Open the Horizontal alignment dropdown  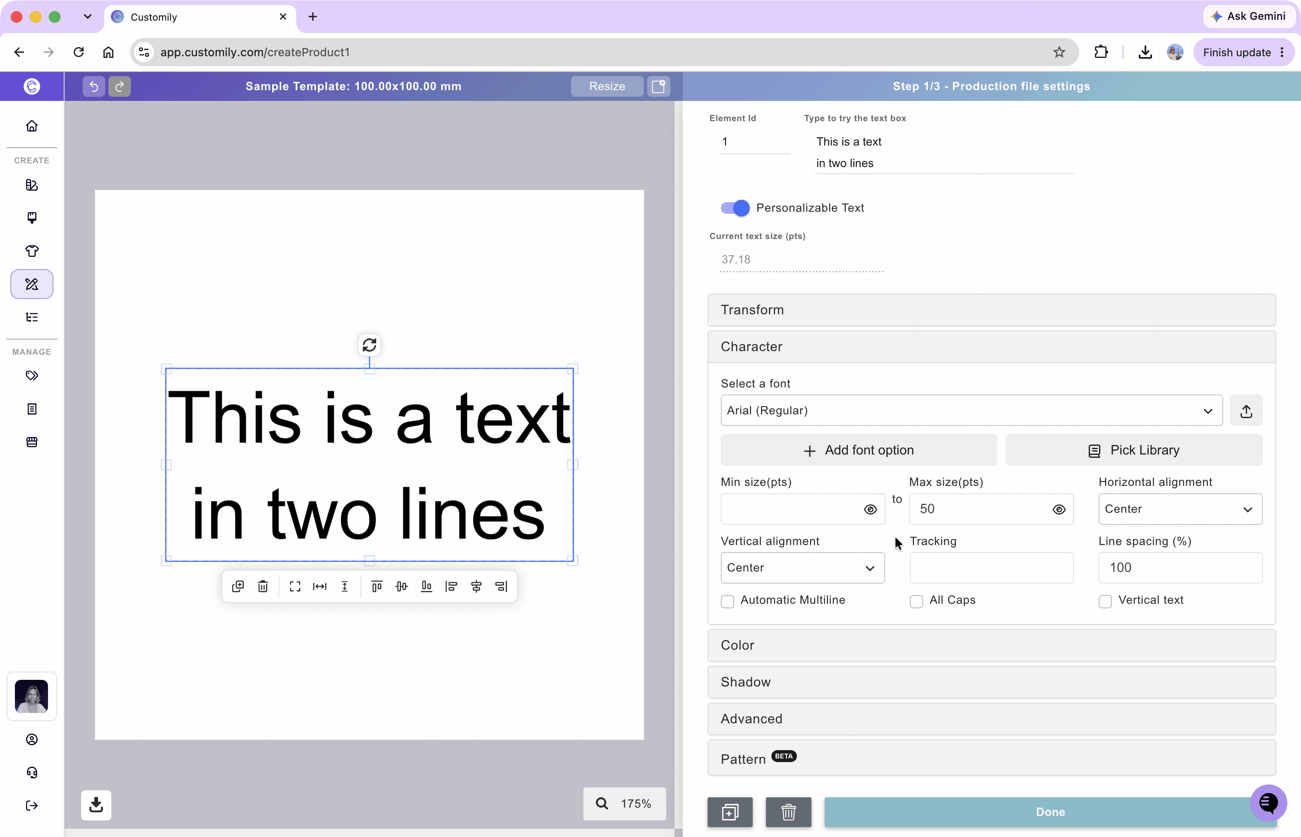(1180, 509)
